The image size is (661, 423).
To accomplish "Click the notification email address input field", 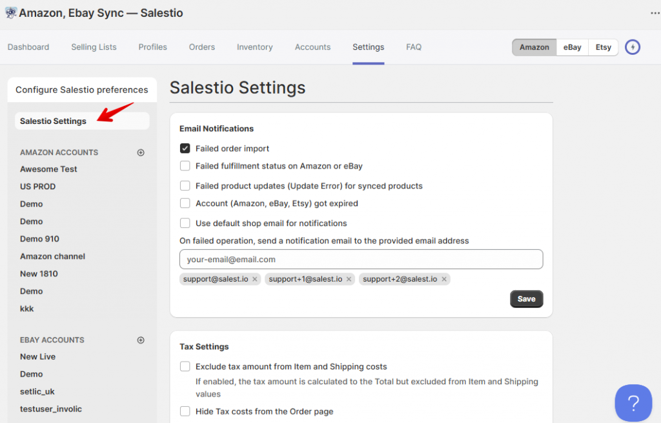I will point(361,260).
